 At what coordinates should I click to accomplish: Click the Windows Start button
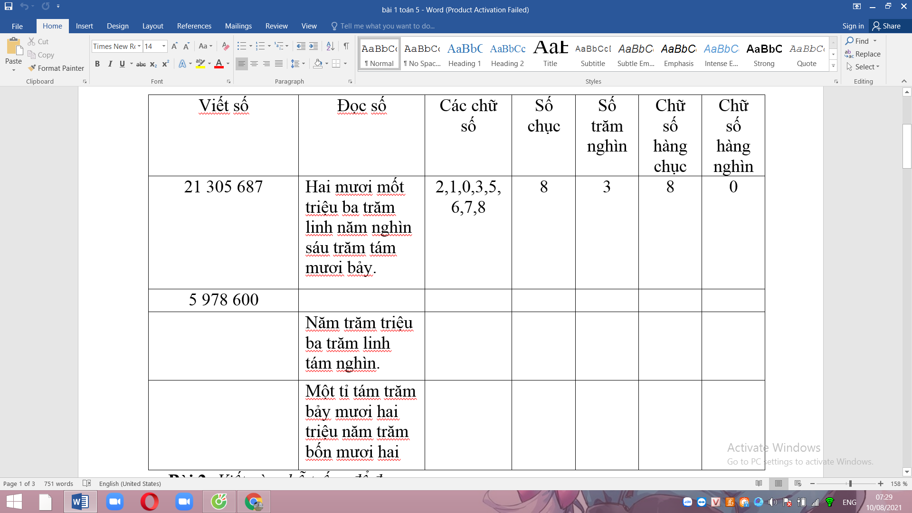point(14,502)
